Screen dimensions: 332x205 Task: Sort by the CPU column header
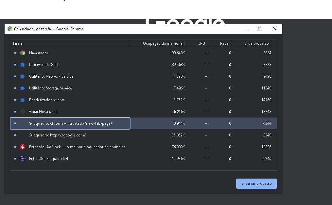tap(196, 43)
